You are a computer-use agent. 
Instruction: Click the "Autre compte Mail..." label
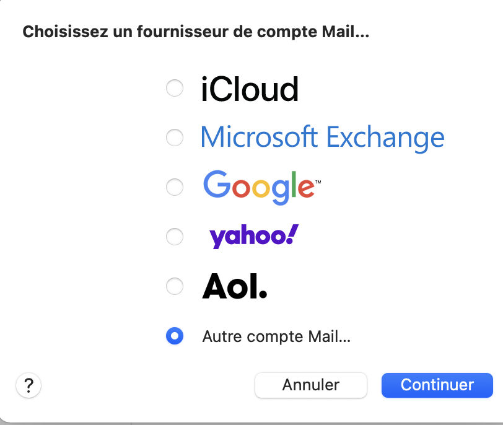click(276, 337)
